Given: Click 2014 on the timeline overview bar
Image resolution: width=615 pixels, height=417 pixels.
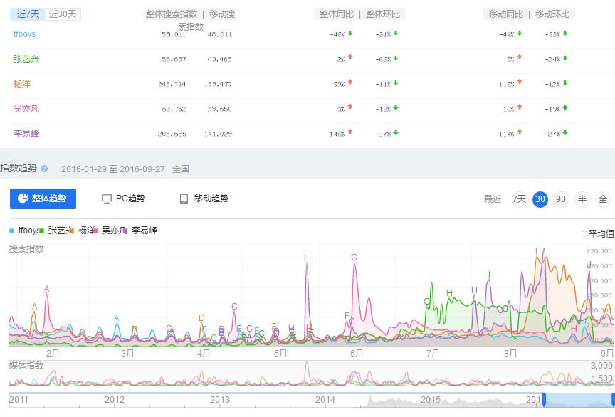Looking at the screenshot, I should tap(325, 400).
